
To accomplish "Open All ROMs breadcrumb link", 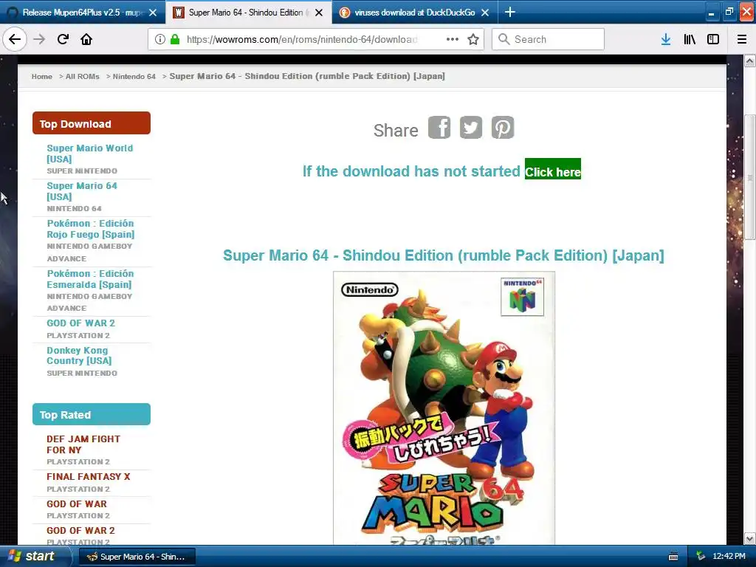I will (83, 76).
